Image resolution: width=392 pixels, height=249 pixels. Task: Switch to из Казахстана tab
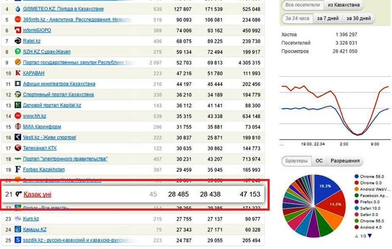click(x=344, y=5)
